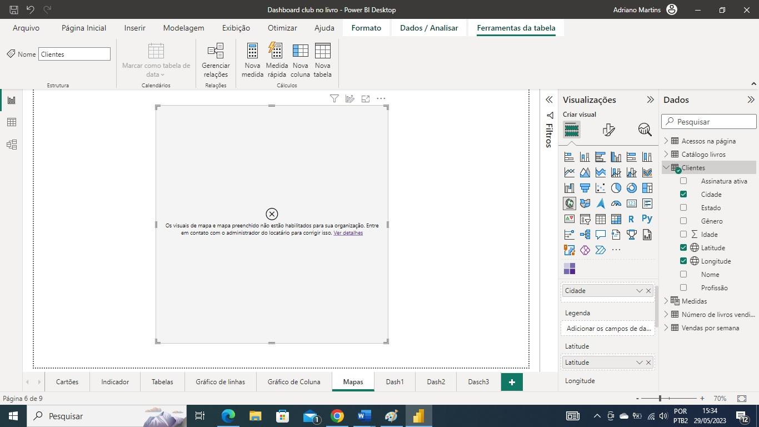Pick the Treemap visualization
Image resolution: width=759 pixels, height=427 pixels.
[647, 188]
